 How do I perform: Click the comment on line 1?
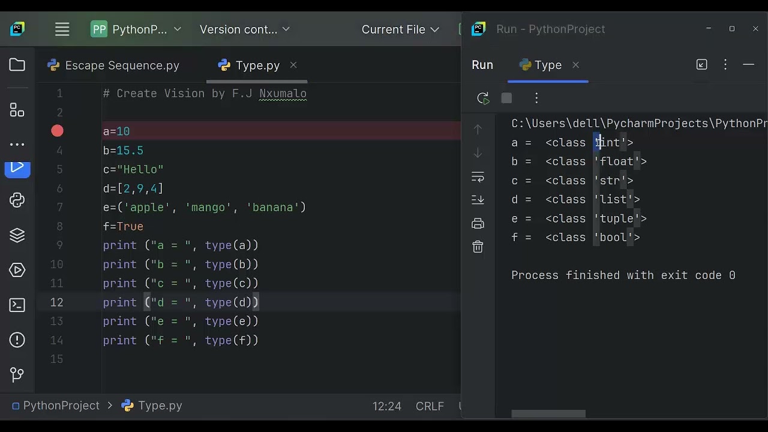point(205,94)
